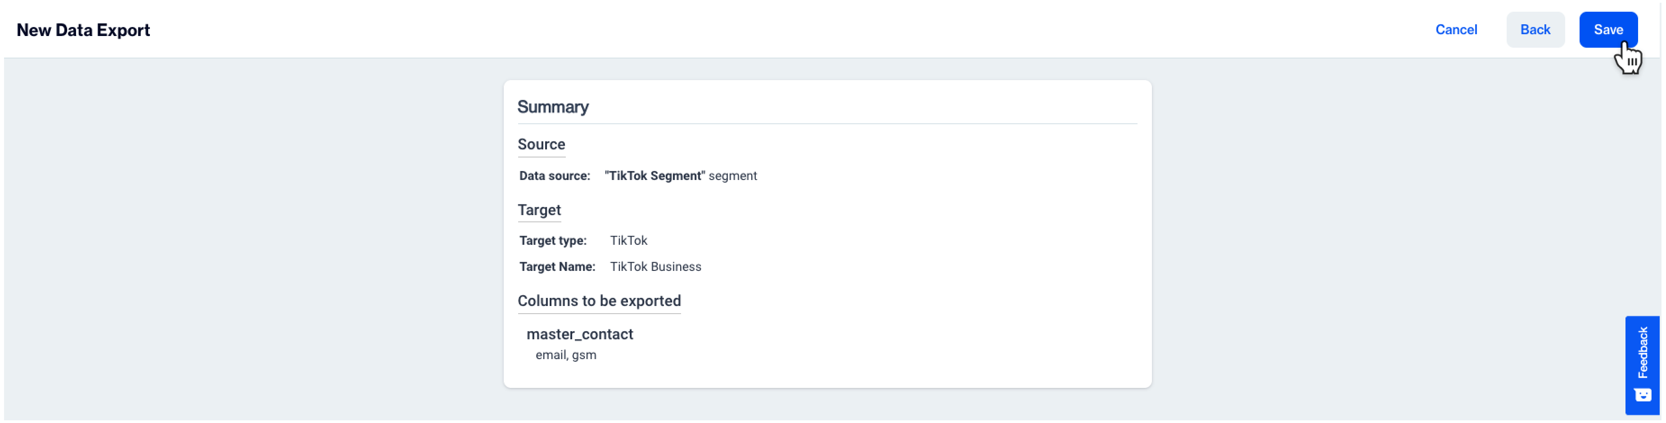Screen dimensions: 1666x423
Task: Click the Feedback smiley face icon
Action: pyautogui.click(x=1642, y=395)
